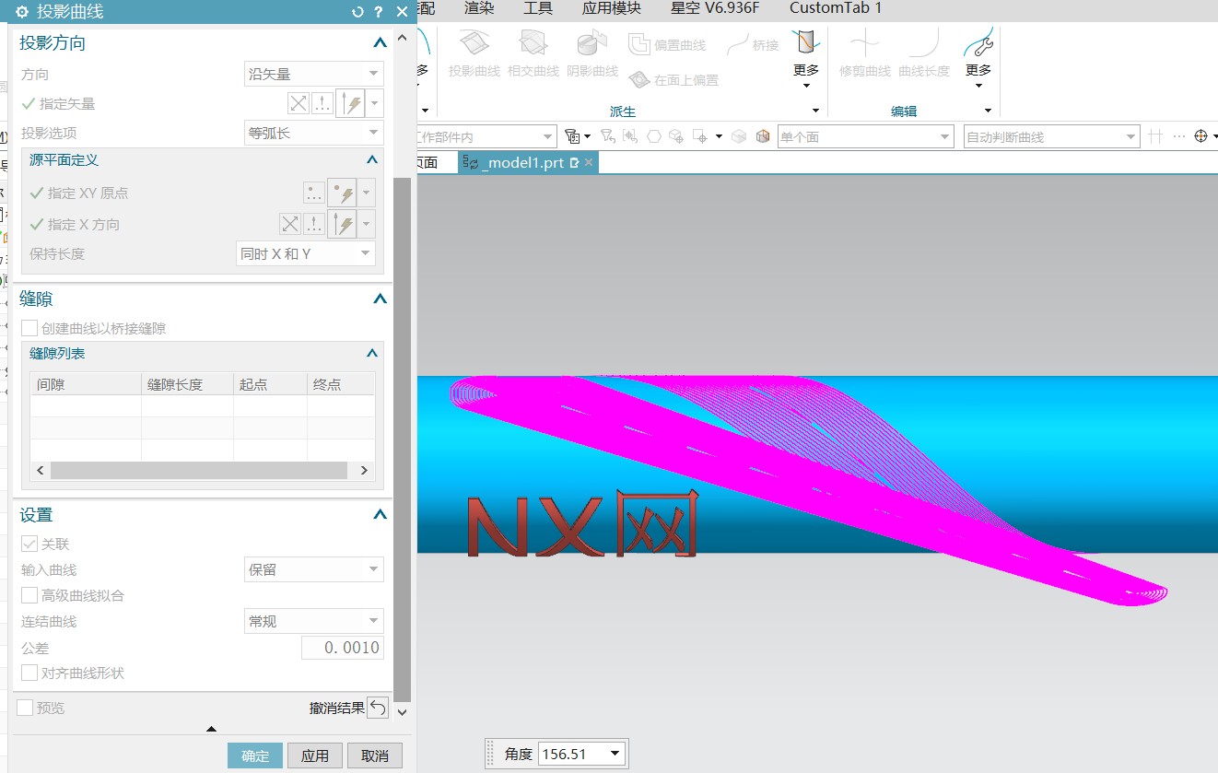
Task: Open the 工具 menu tab
Action: (x=538, y=8)
